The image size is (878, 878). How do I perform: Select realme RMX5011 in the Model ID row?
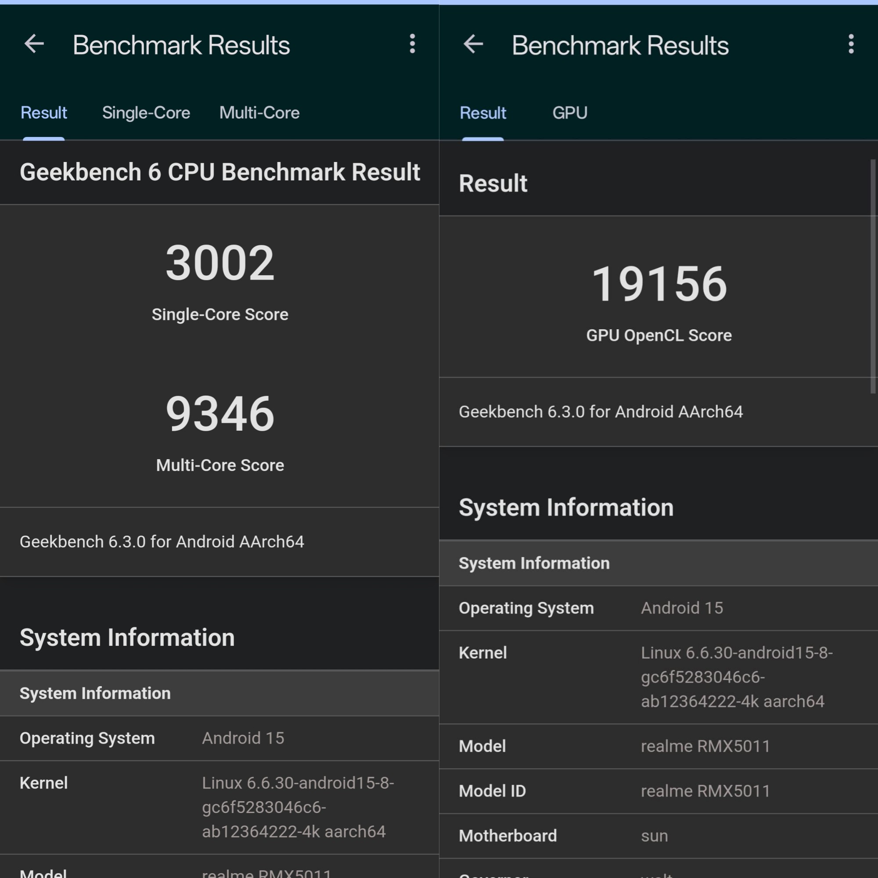pos(706,791)
